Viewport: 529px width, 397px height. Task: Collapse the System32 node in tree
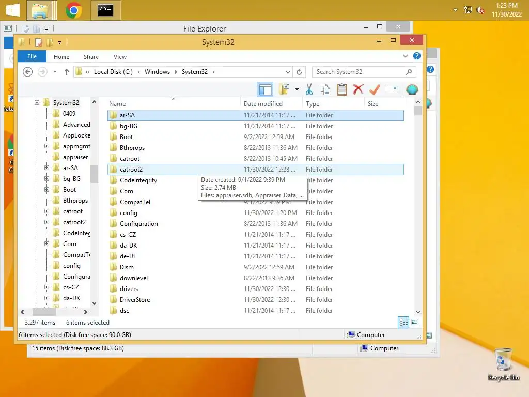pyautogui.click(x=37, y=103)
